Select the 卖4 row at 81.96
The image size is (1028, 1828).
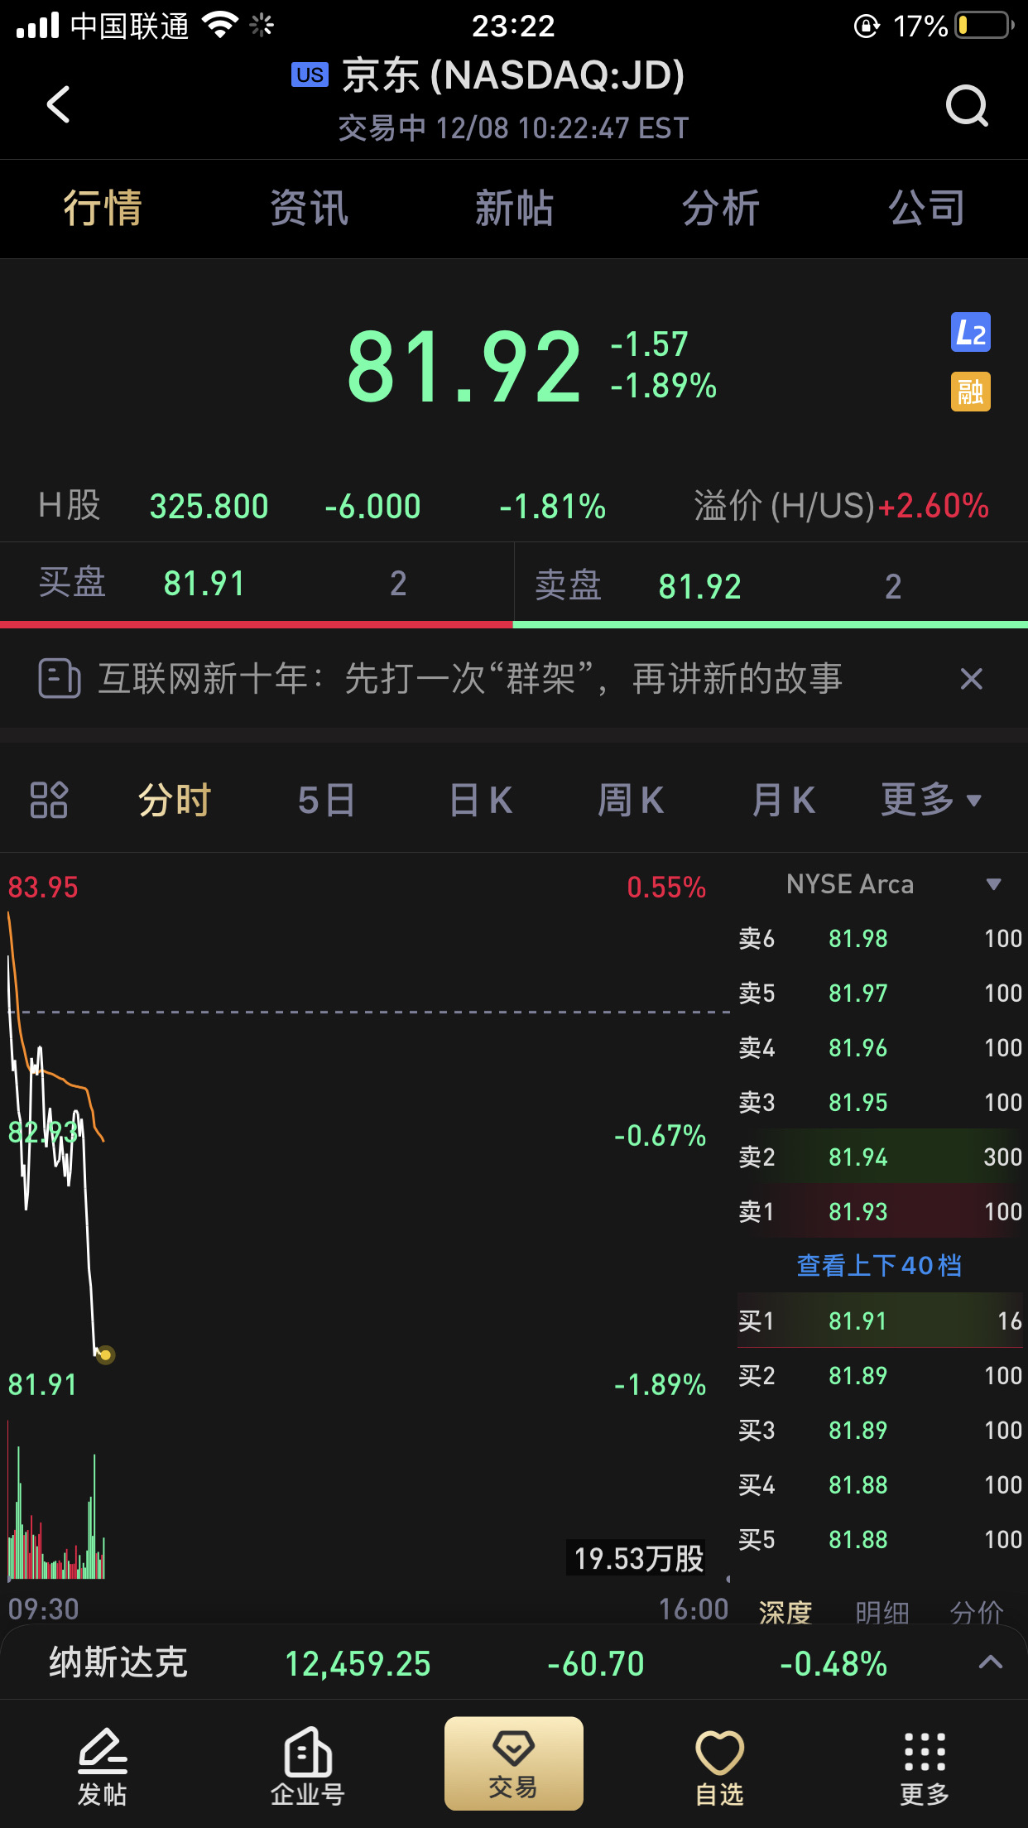pos(880,1047)
